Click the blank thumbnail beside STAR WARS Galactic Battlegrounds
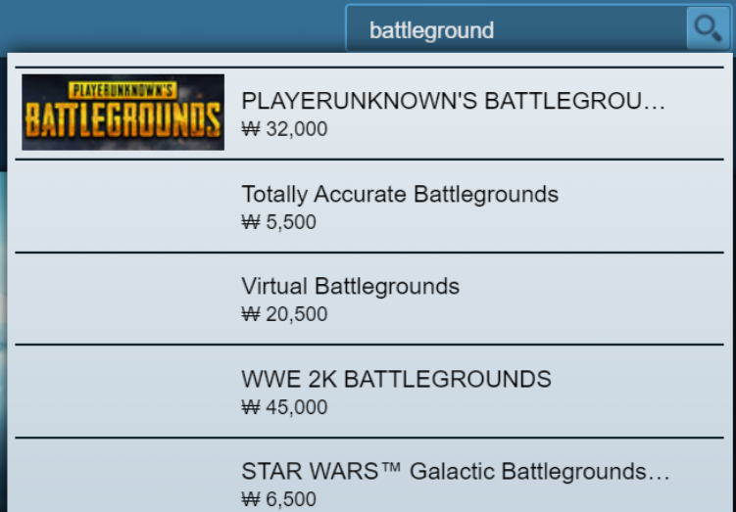Screen dimensions: 736x512 click(123, 479)
